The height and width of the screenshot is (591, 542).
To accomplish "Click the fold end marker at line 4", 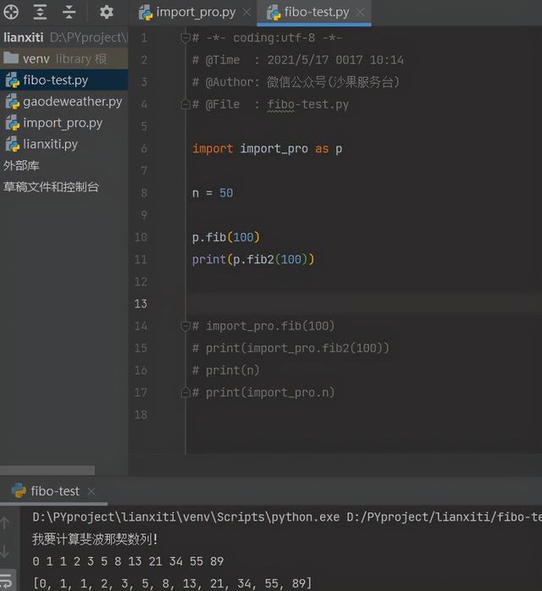I will (x=185, y=104).
